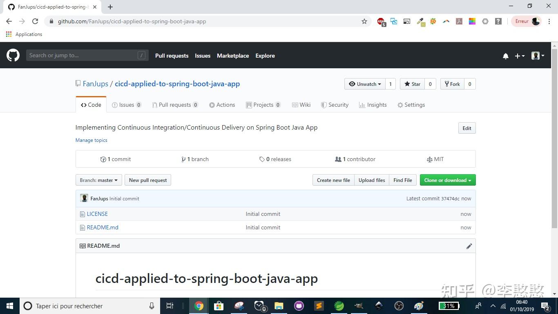Open the Branch: master dropdown
The image size is (558, 314).
[98, 180]
